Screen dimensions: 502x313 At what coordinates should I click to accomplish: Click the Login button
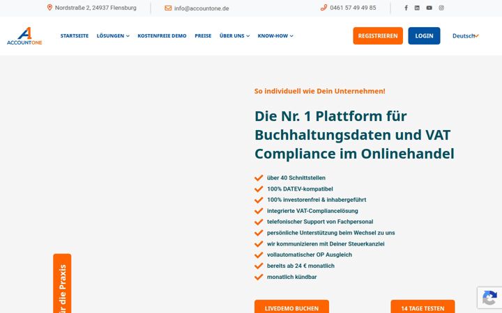[424, 35]
